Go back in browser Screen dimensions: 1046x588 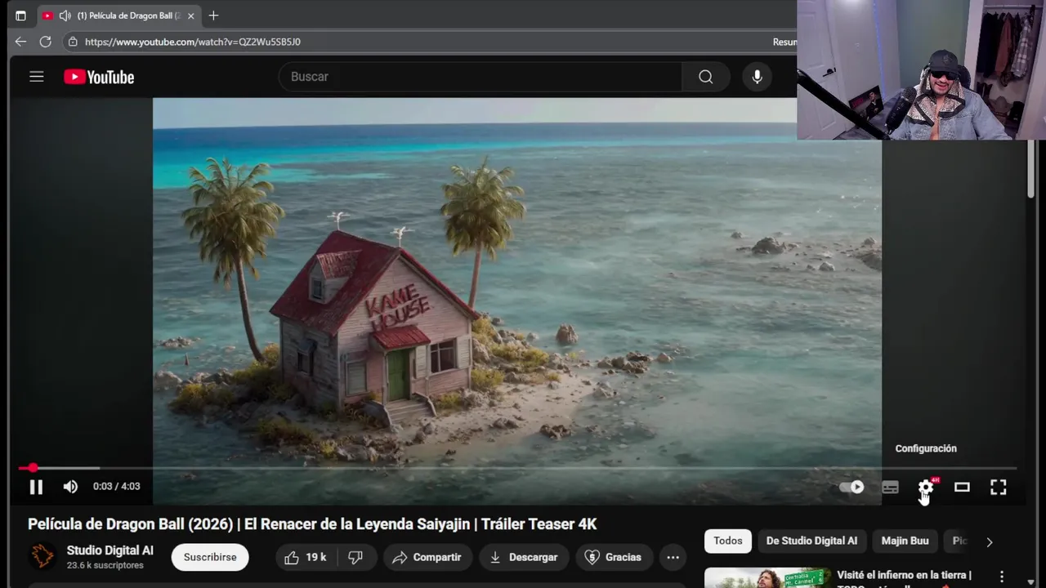(20, 42)
